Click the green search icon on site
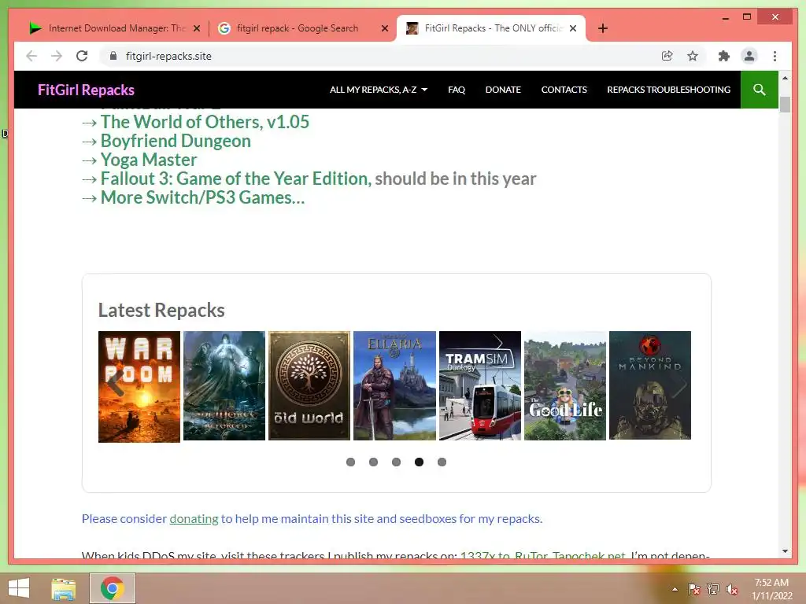 click(760, 90)
